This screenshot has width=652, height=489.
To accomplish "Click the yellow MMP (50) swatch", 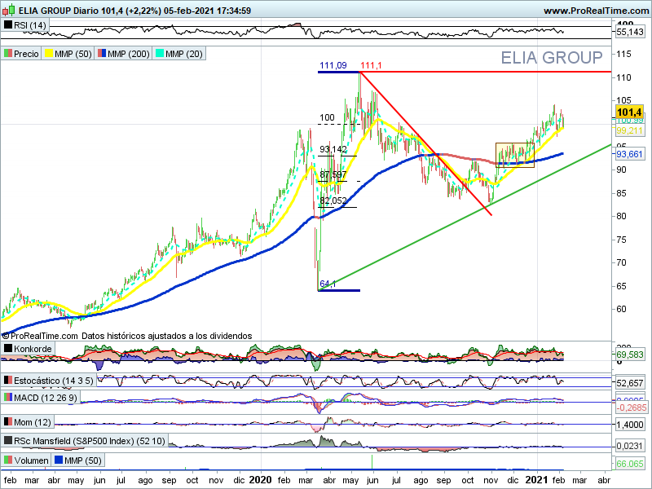I will click(49, 53).
